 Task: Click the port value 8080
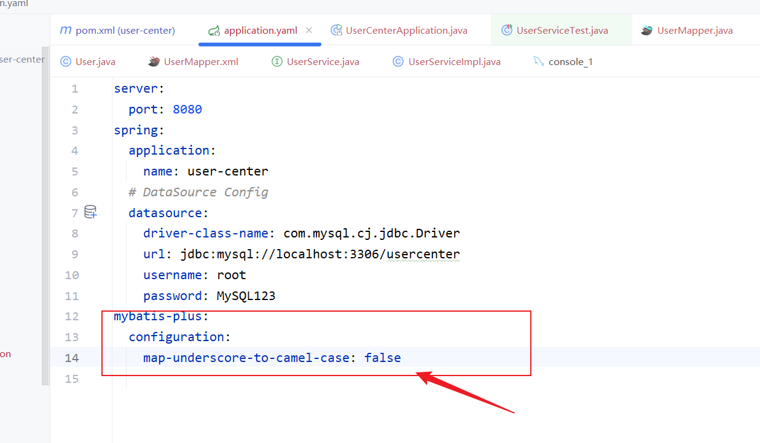pos(187,109)
